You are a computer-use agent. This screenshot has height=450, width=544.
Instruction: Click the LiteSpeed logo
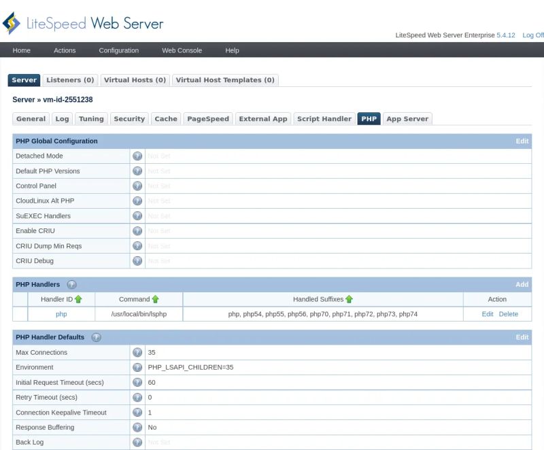(x=12, y=22)
